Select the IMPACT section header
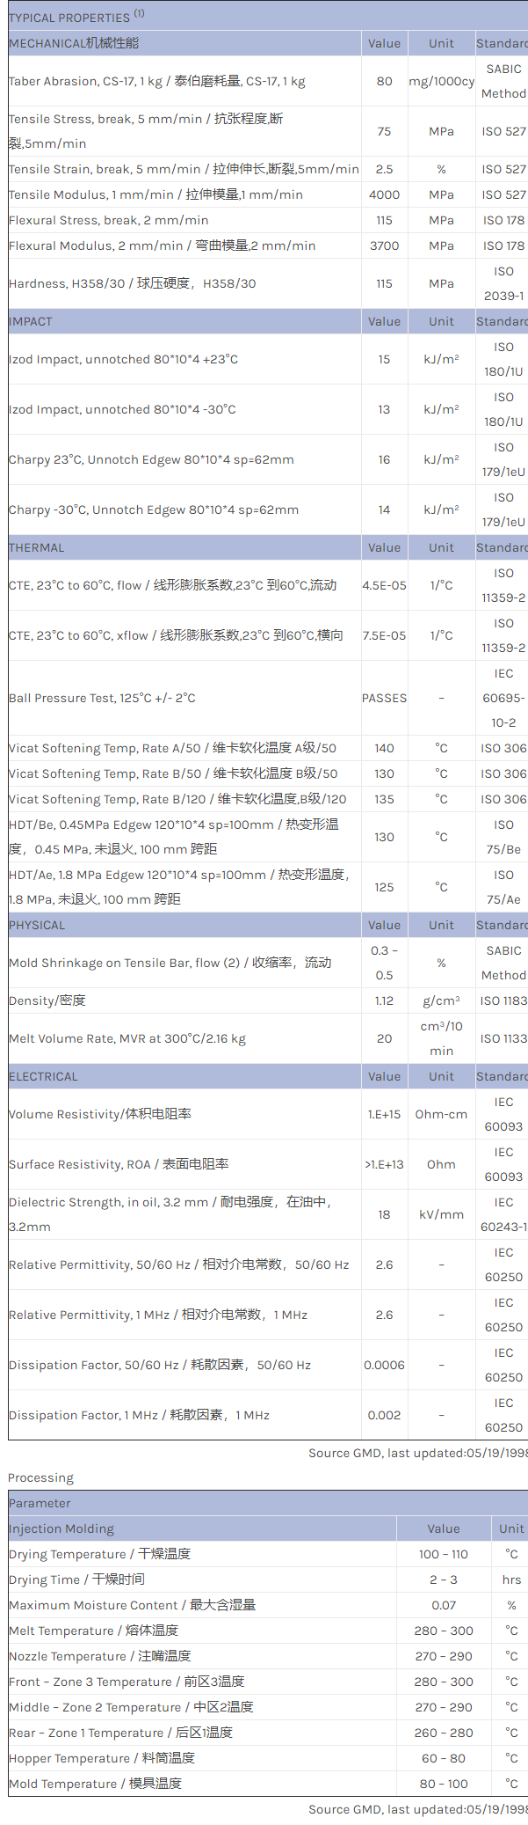This screenshot has width=528, height=1825. point(31,322)
